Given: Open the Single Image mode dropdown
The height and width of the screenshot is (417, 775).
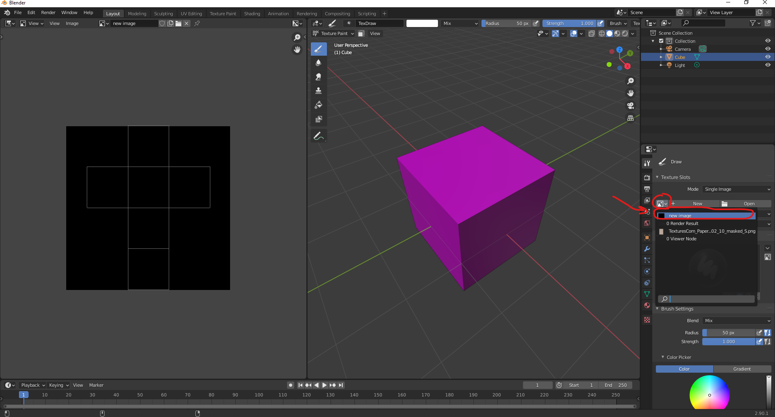Looking at the screenshot, I should pyautogui.click(x=737, y=189).
